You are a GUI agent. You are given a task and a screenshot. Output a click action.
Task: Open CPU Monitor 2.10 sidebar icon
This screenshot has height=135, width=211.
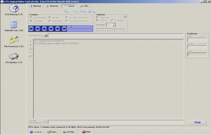coord(14,56)
